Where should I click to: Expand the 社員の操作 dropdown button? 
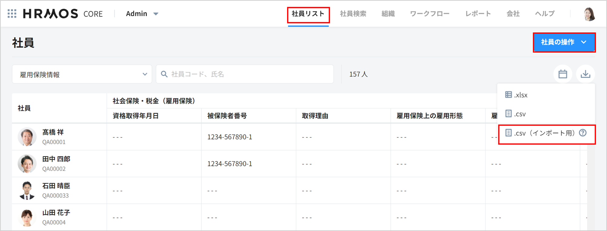coord(564,42)
